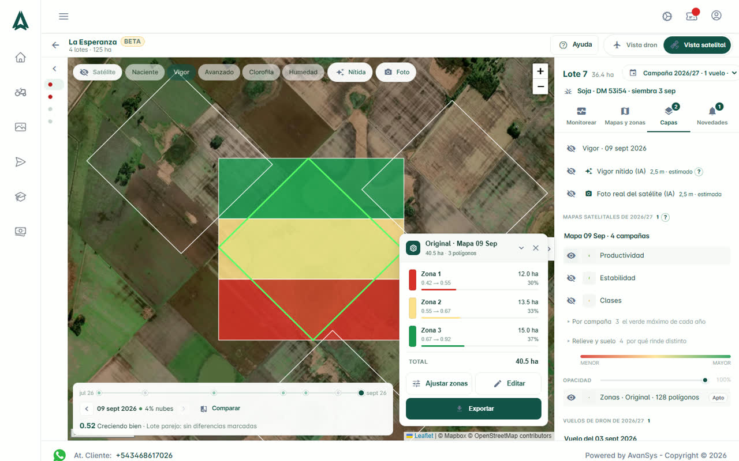Open the tractor machinery sidebar icon
Viewport: 739px width, 461px height.
tap(20, 92)
